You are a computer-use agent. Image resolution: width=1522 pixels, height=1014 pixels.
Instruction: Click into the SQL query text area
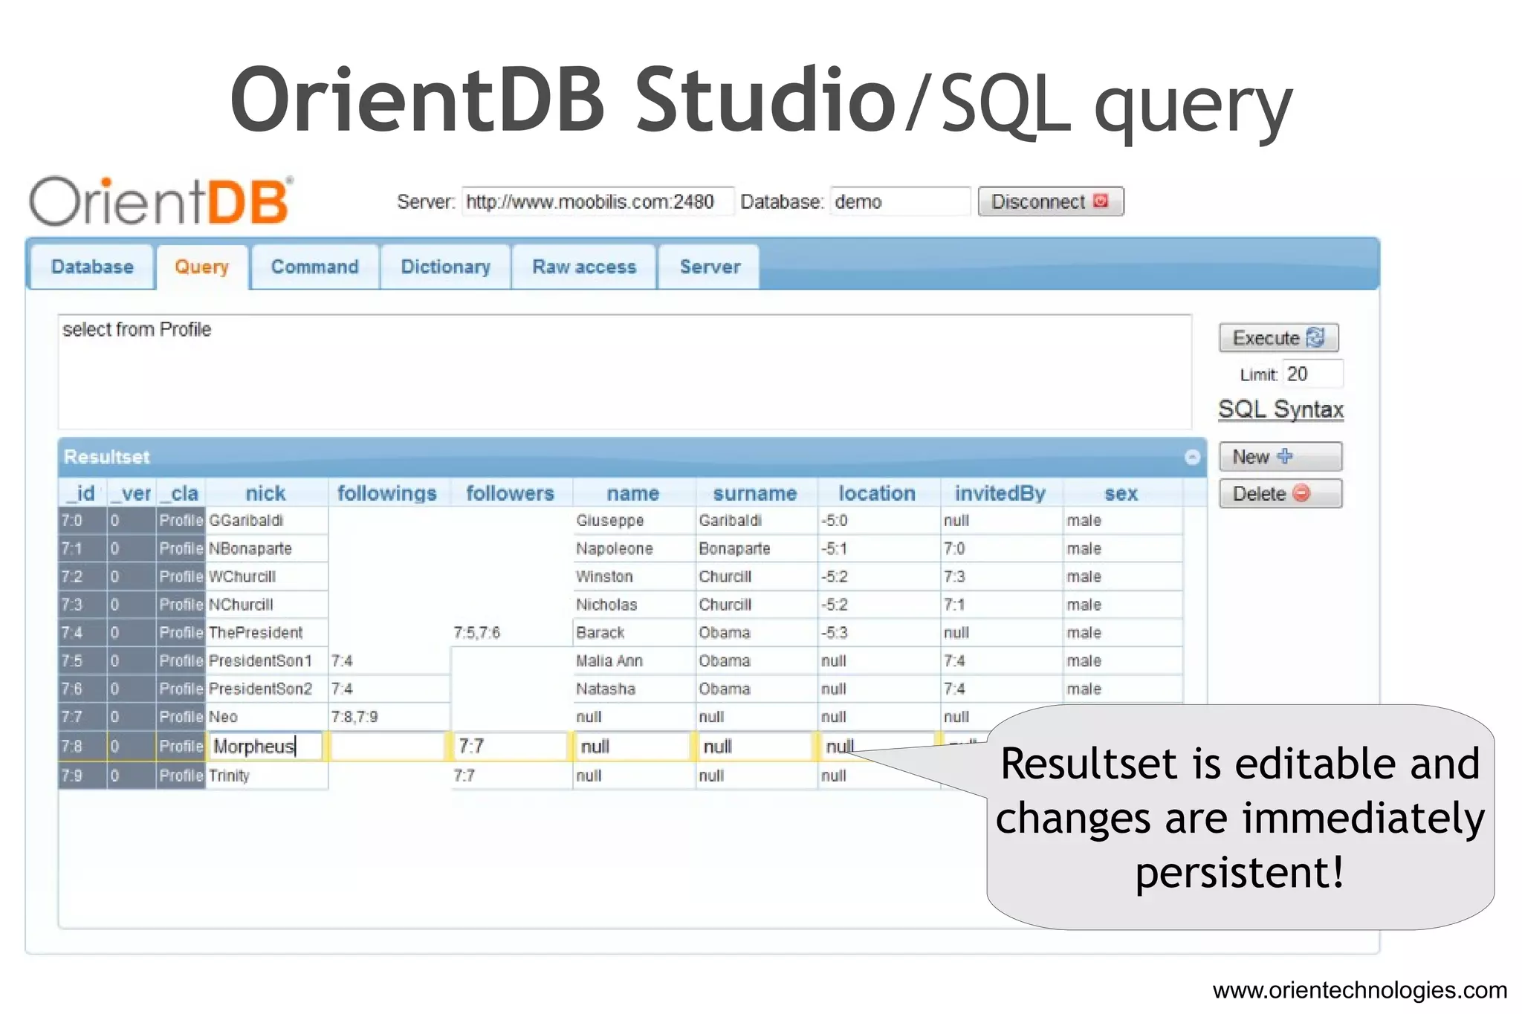click(625, 371)
